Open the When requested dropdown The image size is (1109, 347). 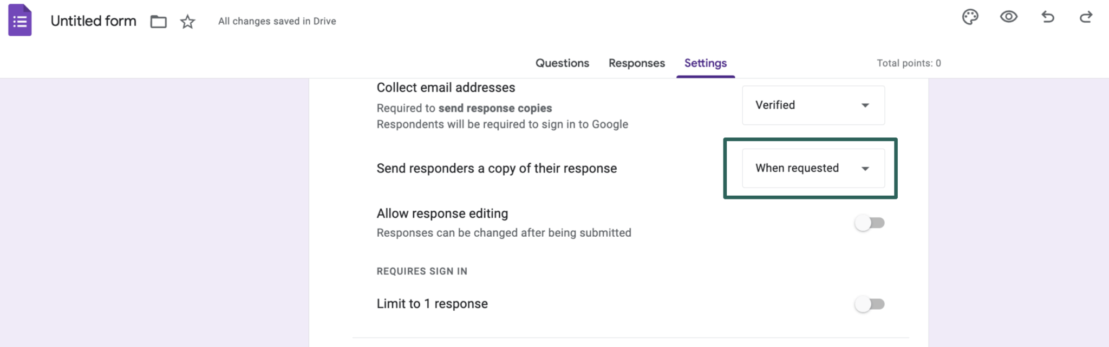tap(812, 168)
